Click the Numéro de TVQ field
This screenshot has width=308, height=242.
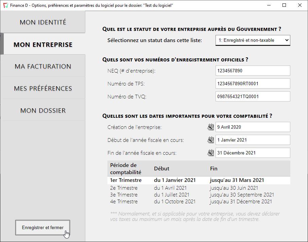click(253, 96)
